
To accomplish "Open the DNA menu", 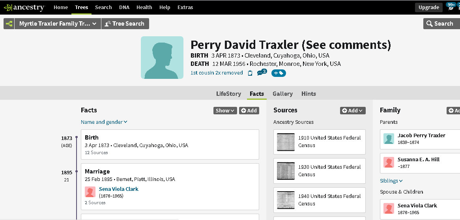I will click(124, 7).
